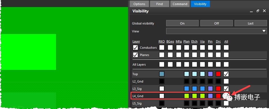Screen dimensions: 269x109
Task: Click Top layer Etch color swatch
Action: point(194,74)
